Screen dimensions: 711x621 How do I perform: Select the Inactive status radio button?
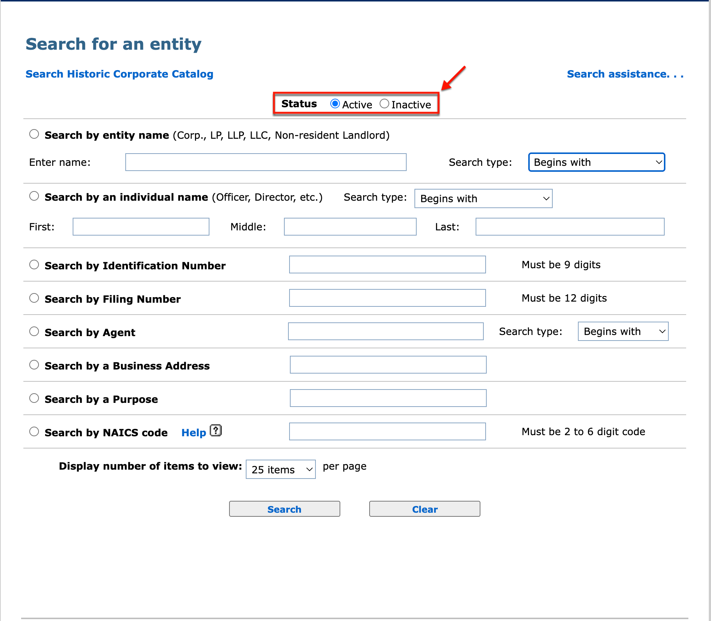pos(384,104)
